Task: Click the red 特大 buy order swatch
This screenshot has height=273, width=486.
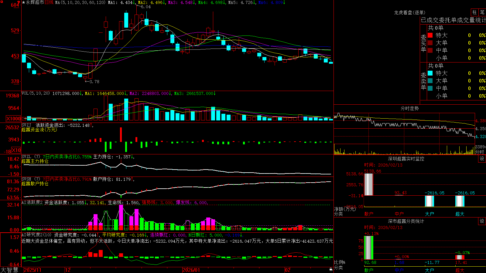Action: point(430,35)
